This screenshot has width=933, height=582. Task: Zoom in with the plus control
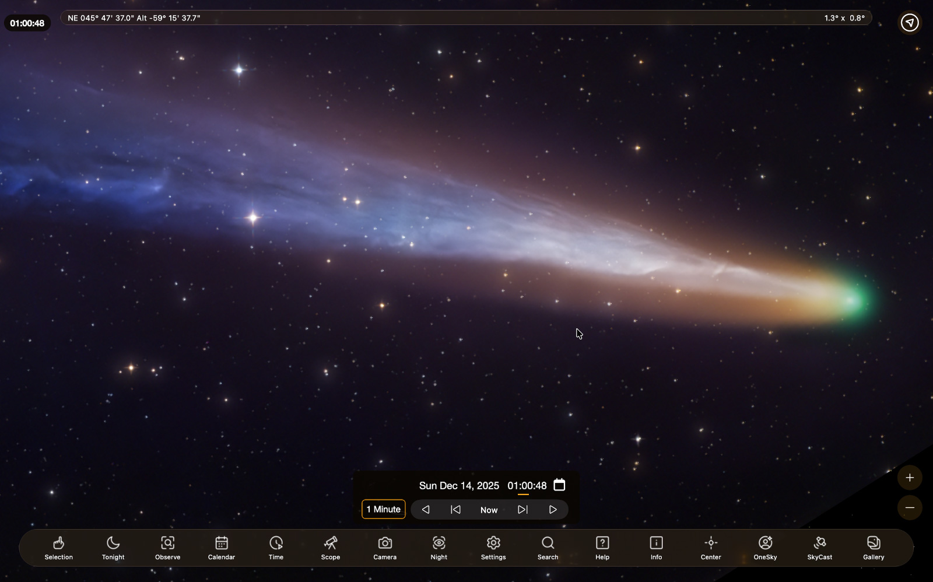(x=909, y=478)
